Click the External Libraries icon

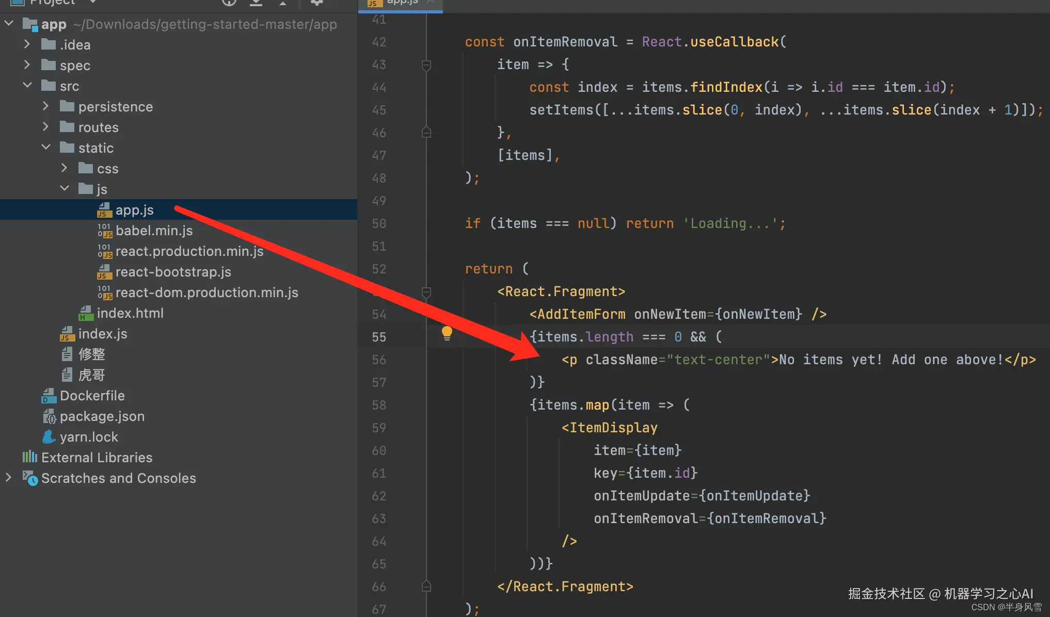[30, 457]
